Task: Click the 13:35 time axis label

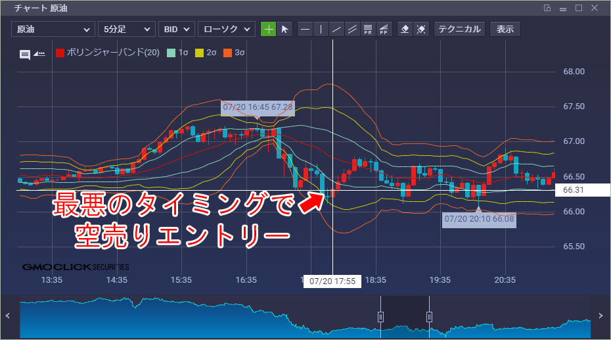Action: (x=52, y=280)
